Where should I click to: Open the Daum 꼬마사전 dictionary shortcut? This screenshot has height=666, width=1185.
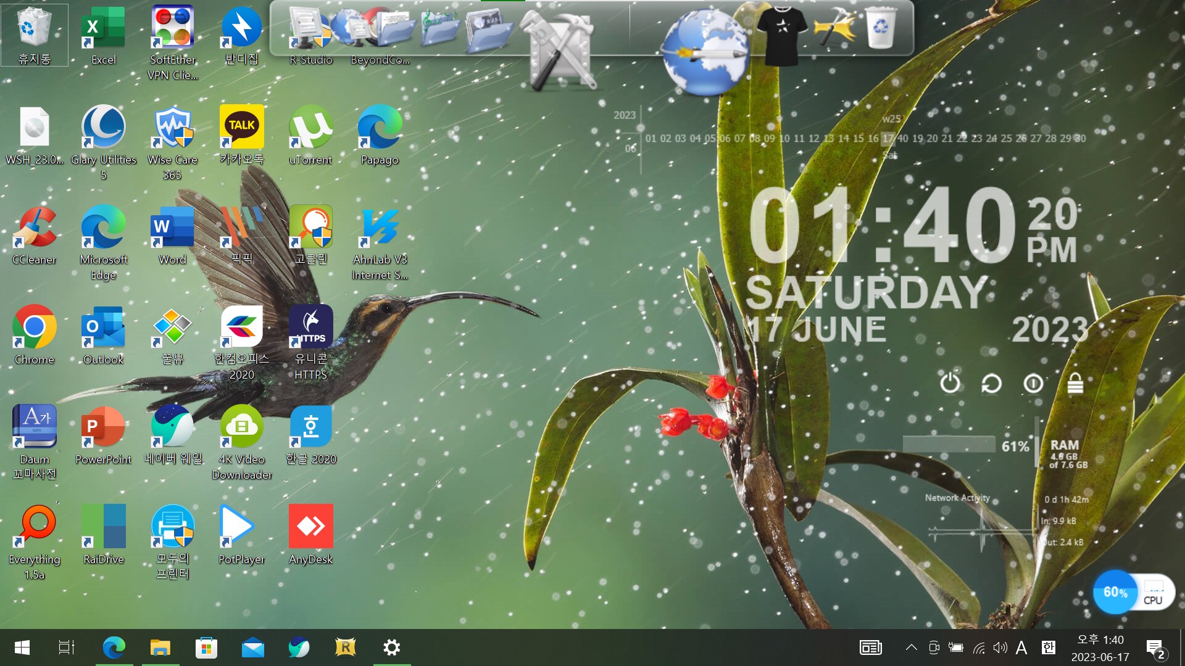[34, 443]
